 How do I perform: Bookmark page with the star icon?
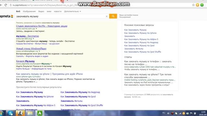pyautogui.click(x=193, y=5)
